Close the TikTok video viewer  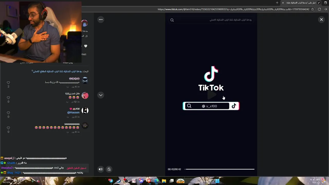click(321, 20)
